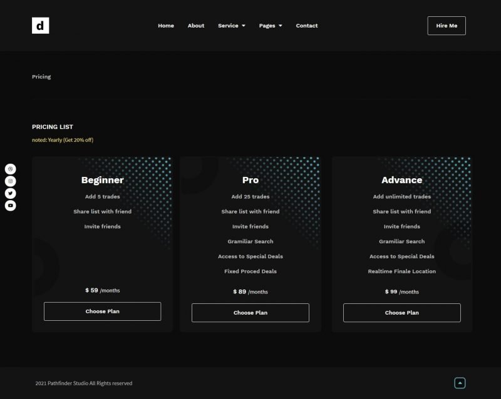Choose the Beginner plan

click(x=102, y=311)
